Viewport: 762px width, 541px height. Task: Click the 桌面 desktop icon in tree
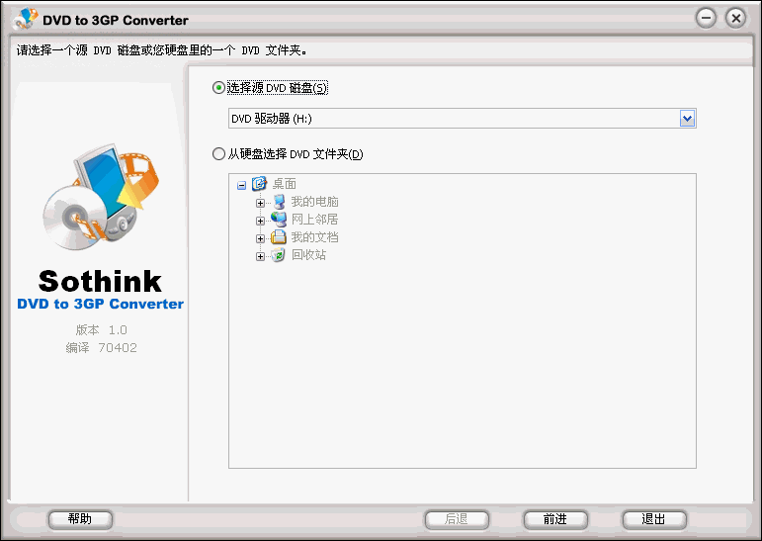pyautogui.click(x=260, y=183)
